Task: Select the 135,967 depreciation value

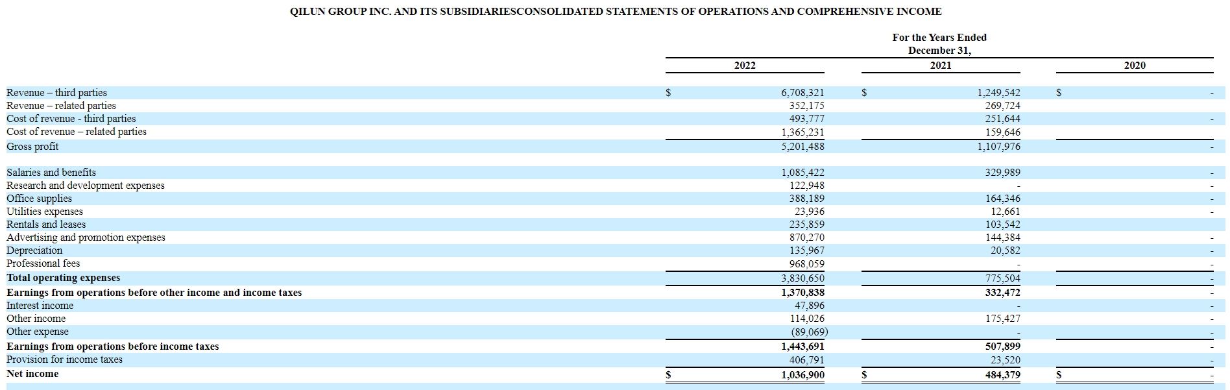Action: pos(806,250)
